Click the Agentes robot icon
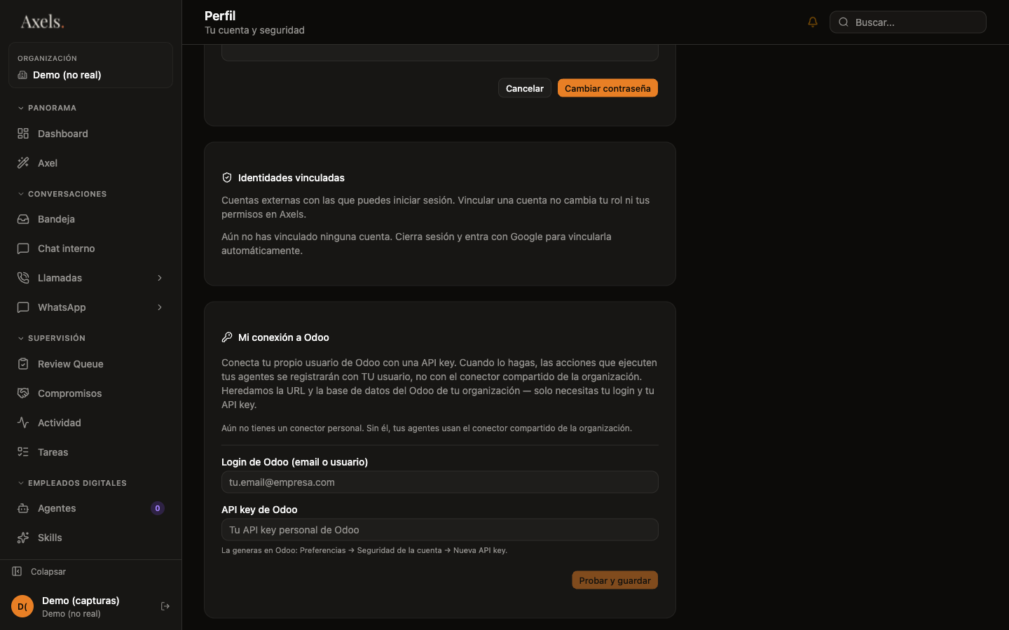 pos(23,508)
